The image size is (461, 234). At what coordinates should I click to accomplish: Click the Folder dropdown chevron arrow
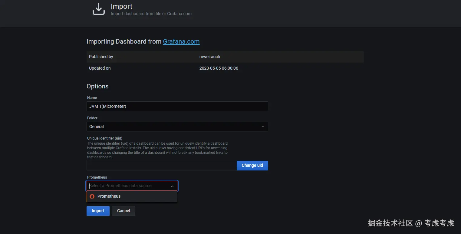coord(263,127)
